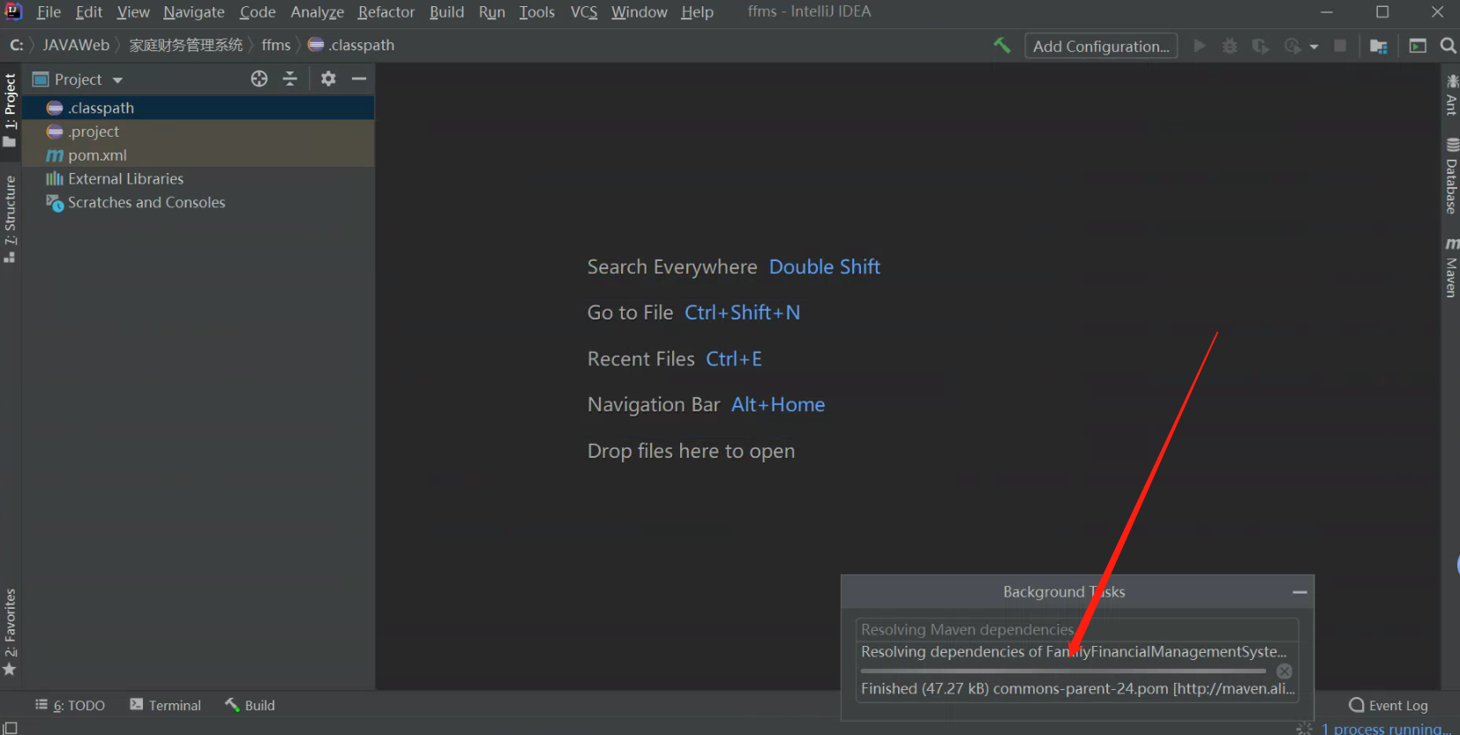Click the Run Anything toolbar icon
The height and width of the screenshot is (735, 1460).
point(1418,46)
